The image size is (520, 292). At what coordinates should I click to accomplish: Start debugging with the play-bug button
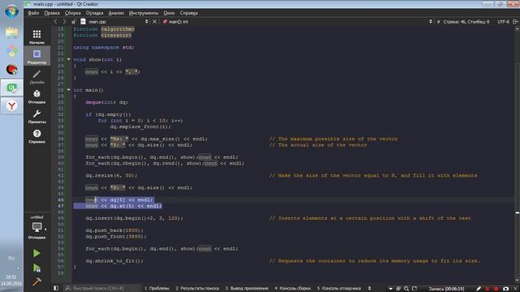point(37,268)
